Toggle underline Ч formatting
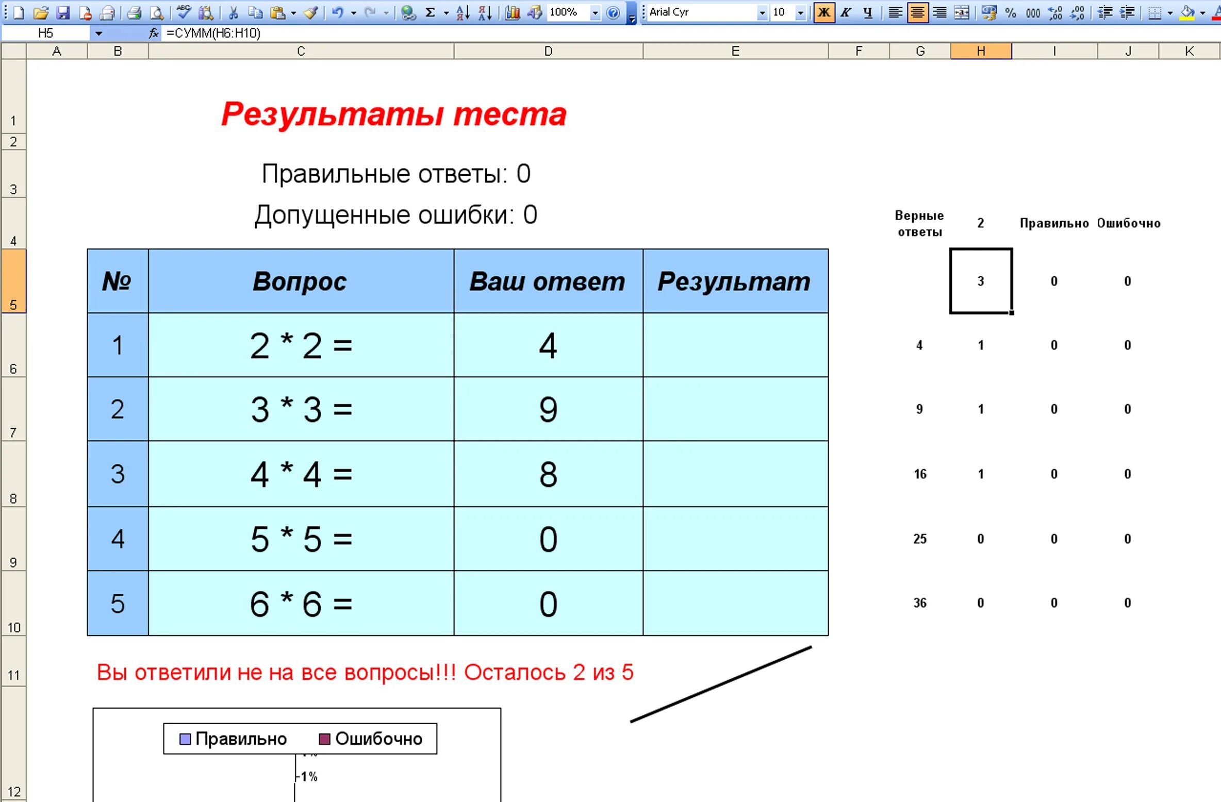The height and width of the screenshot is (802, 1221). click(x=868, y=12)
